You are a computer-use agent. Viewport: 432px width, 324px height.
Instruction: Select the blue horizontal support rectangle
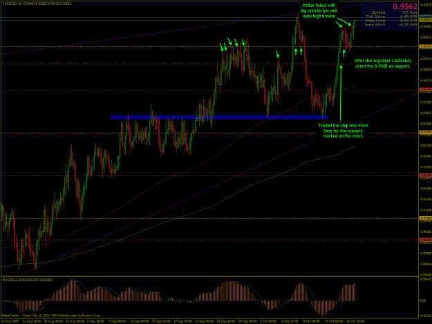click(x=219, y=117)
